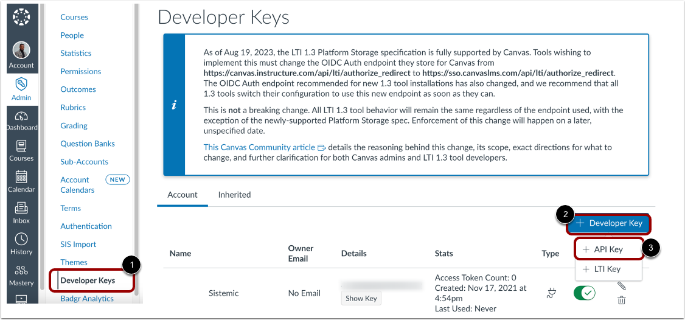This screenshot has height=320, width=685.
Task: Toggle the Sistemic key state switch
Action: (x=585, y=293)
